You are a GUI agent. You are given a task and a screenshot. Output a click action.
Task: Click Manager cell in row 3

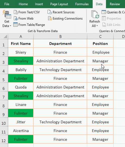100,61
